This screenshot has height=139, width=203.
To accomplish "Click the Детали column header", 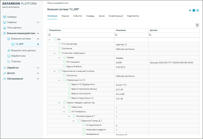I will click(174, 30).
